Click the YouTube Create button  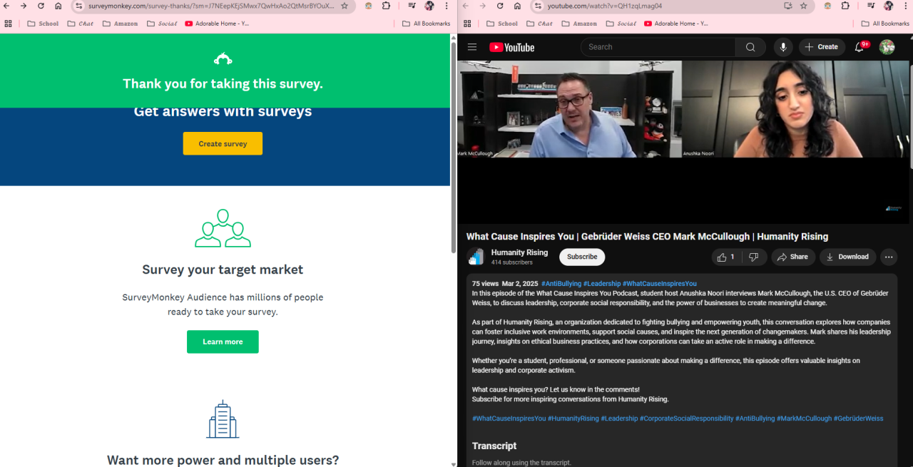(822, 47)
